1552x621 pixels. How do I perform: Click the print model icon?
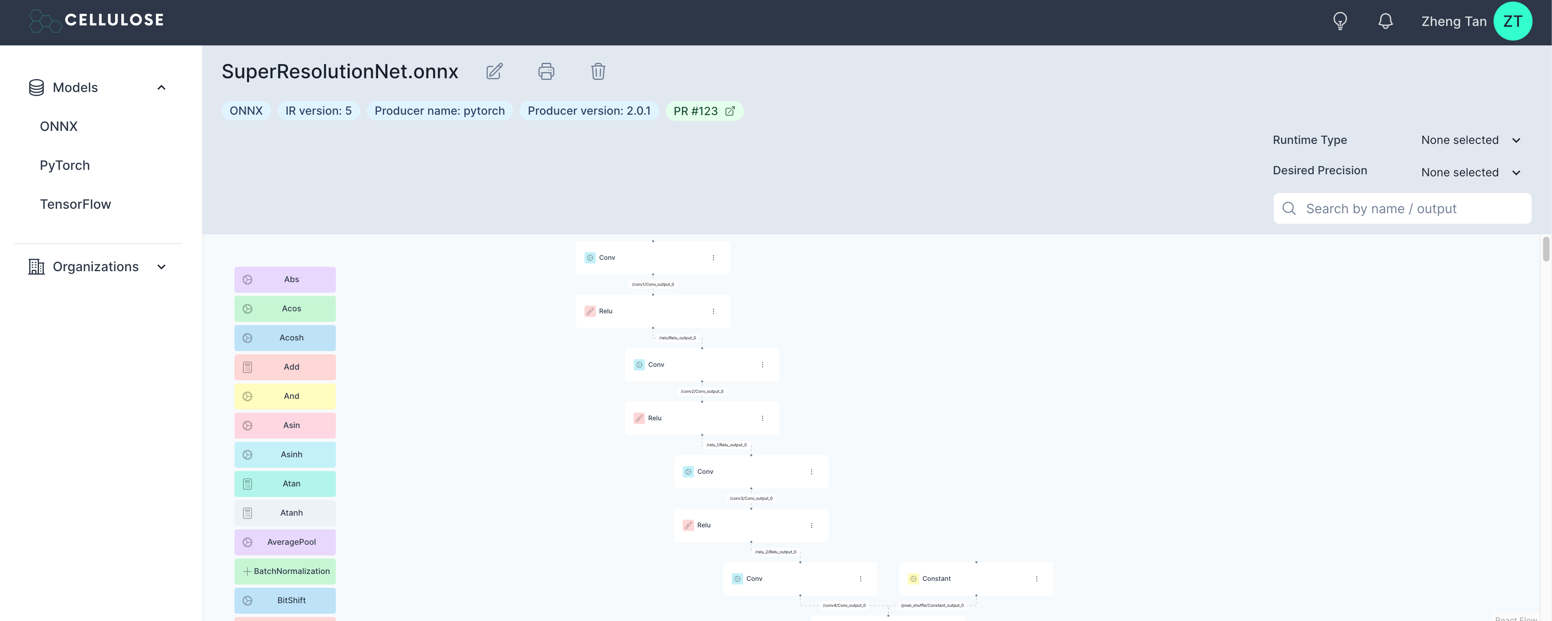tap(546, 72)
